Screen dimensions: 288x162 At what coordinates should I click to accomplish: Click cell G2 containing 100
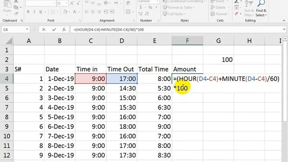tap(218, 59)
